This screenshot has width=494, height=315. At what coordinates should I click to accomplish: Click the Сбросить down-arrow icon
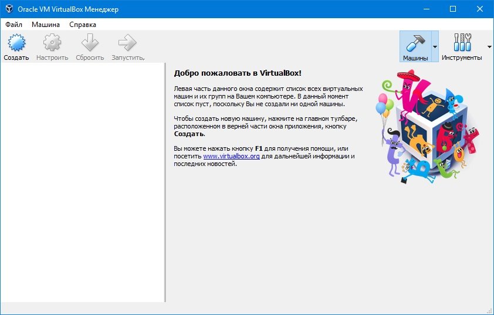coord(90,42)
